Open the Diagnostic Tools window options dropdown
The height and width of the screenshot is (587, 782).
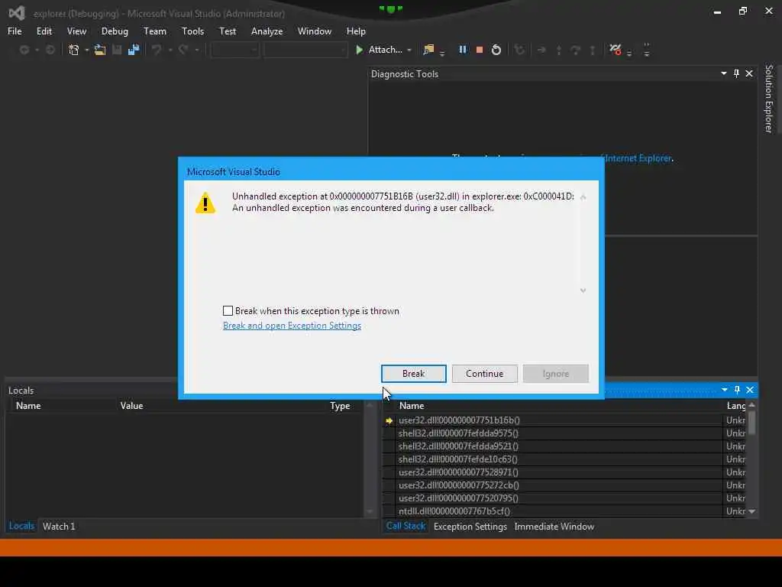pos(724,73)
